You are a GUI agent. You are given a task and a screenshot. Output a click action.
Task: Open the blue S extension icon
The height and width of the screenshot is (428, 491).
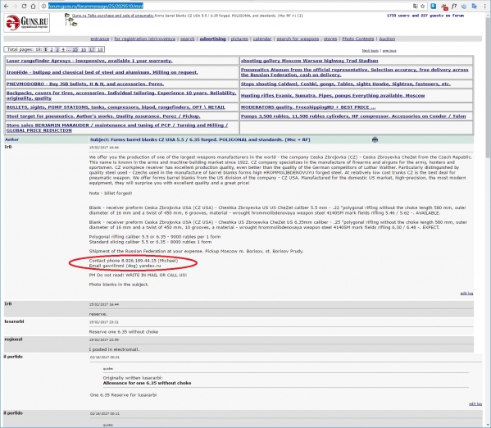pos(434,6)
